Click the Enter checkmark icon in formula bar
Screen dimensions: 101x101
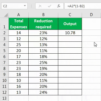(49, 6)
